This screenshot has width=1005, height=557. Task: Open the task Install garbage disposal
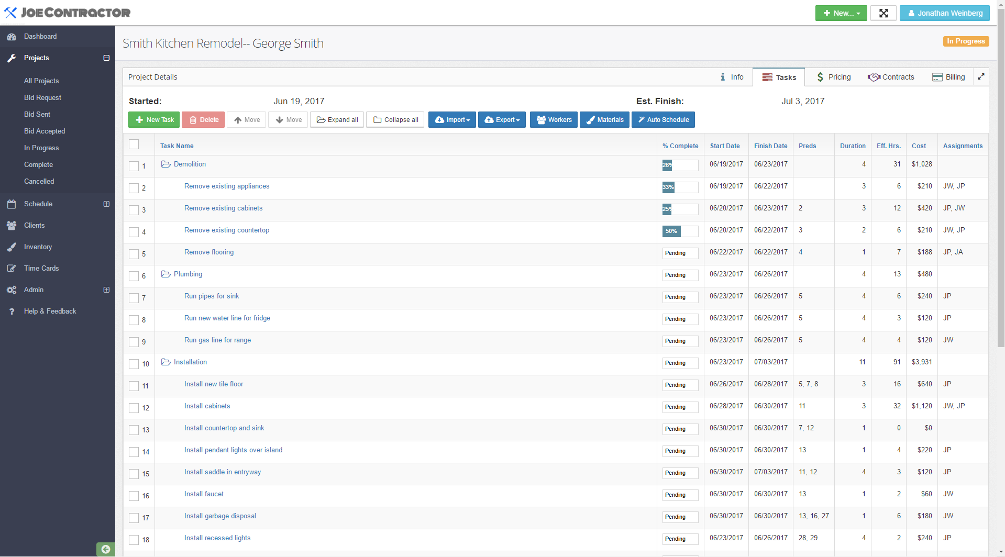coord(220,516)
